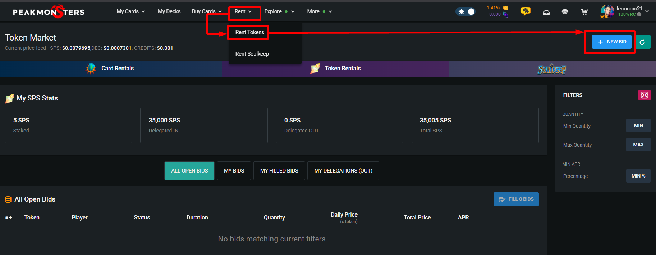
Task: Sort by the Daily Price column header
Action: coord(344,215)
